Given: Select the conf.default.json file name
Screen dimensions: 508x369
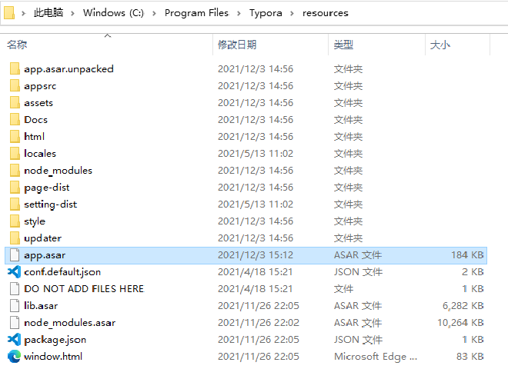Looking at the screenshot, I should pyautogui.click(x=62, y=272).
